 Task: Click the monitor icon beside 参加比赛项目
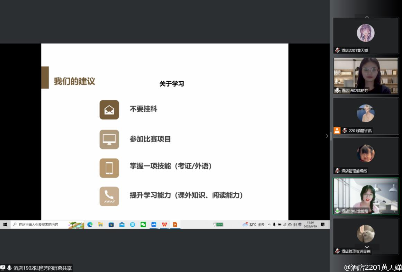click(109, 139)
